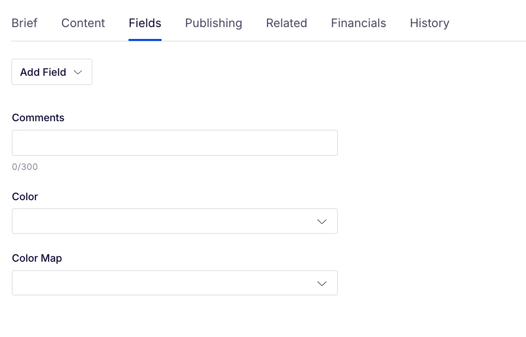Go to the Publishing tab
526x337 pixels.
click(x=214, y=23)
